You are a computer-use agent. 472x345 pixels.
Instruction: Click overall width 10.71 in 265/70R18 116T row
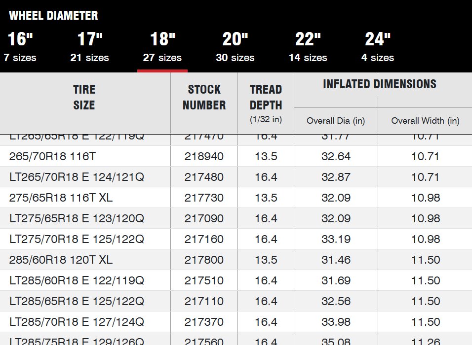(x=425, y=156)
